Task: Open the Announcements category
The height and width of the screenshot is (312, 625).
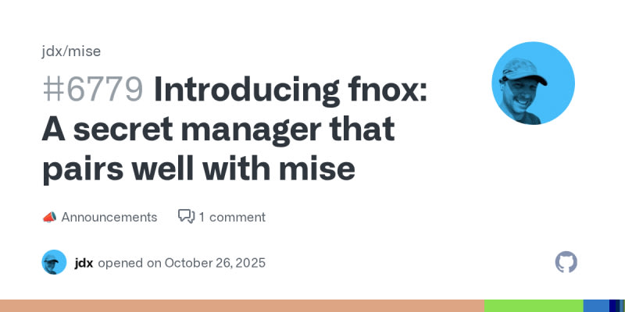Action: 109,217
